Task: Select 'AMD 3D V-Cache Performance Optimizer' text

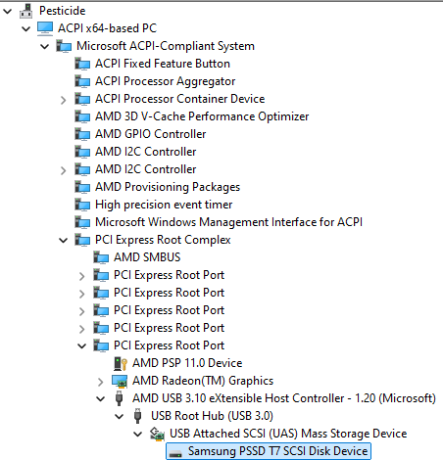Action: [202, 116]
